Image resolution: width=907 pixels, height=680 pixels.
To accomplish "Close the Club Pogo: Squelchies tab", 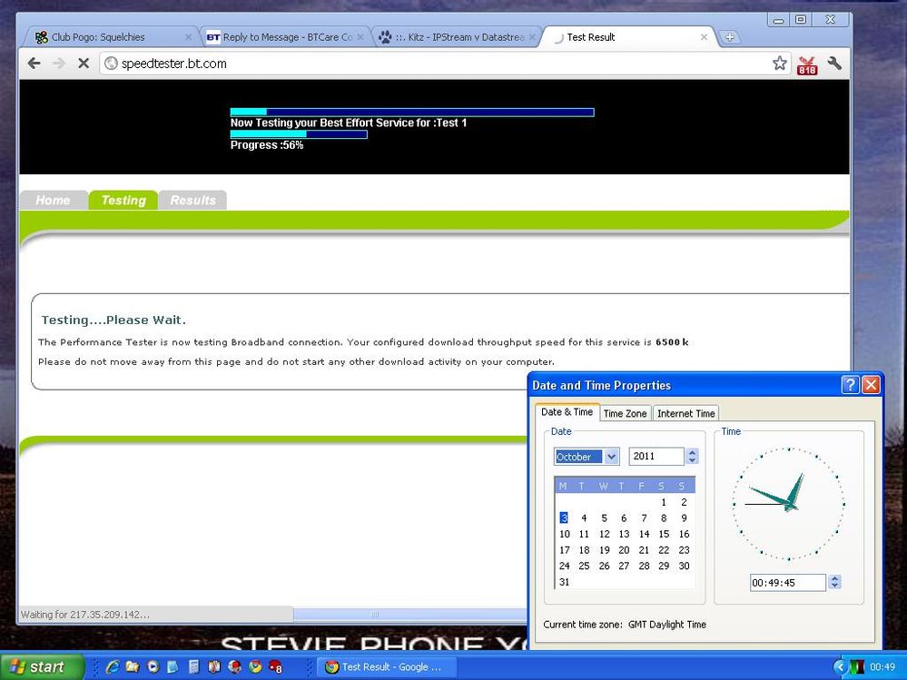I will (188, 37).
